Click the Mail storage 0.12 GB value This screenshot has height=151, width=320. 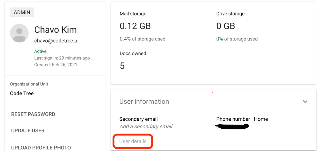(135, 26)
